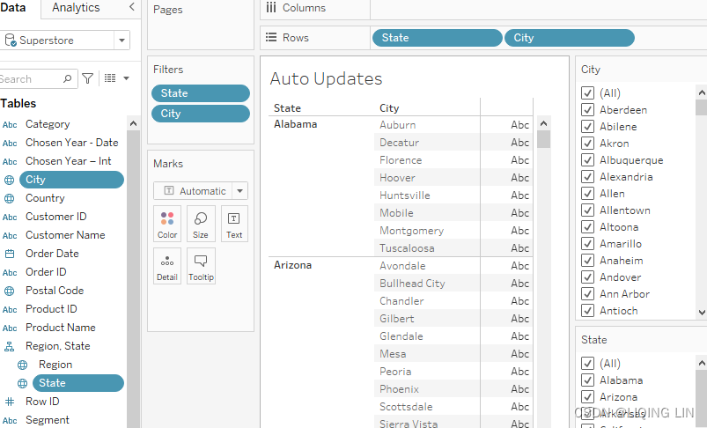Click hierarchy icon beside Region, State
The height and width of the screenshot is (428, 707).
[x=10, y=346]
